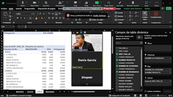Viewport: 173px width, 97px height.
Task: Open the Insertar ribbon tab
Action: (x=19, y=9)
